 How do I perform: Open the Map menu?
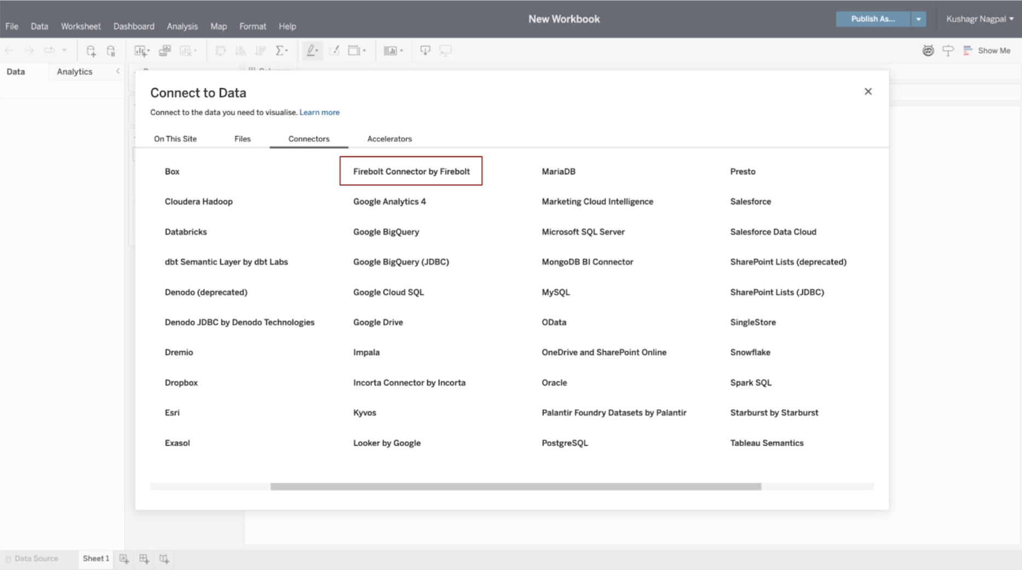coord(219,26)
